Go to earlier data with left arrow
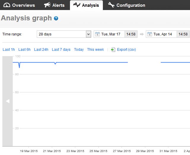The image size is (190, 155). 7,101
